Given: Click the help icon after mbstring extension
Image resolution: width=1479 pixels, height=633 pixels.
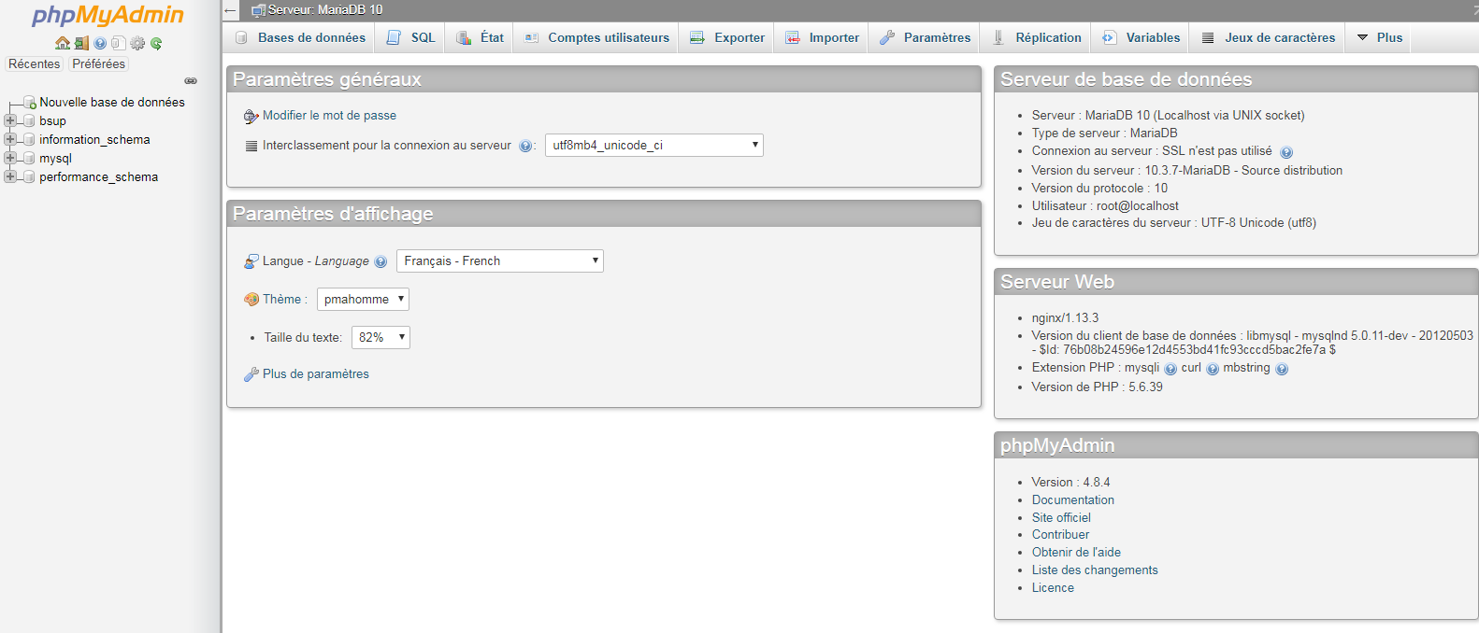Looking at the screenshot, I should point(1282,369).
